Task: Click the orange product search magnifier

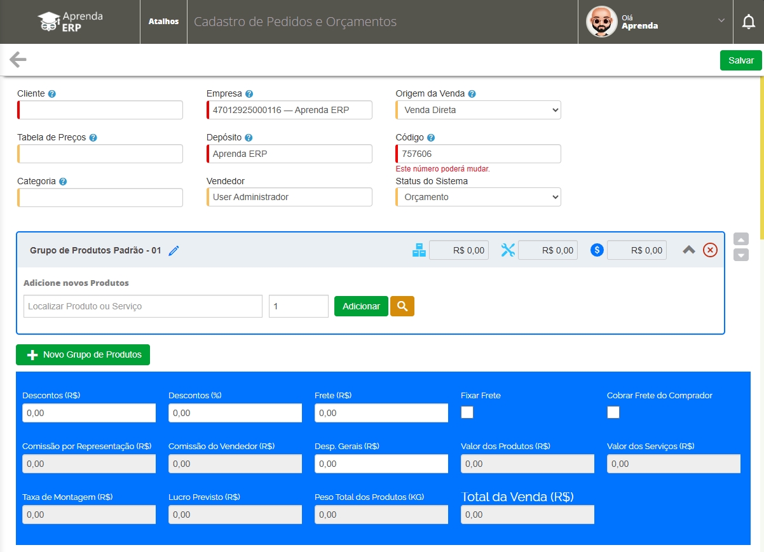Action: point(402,306)
